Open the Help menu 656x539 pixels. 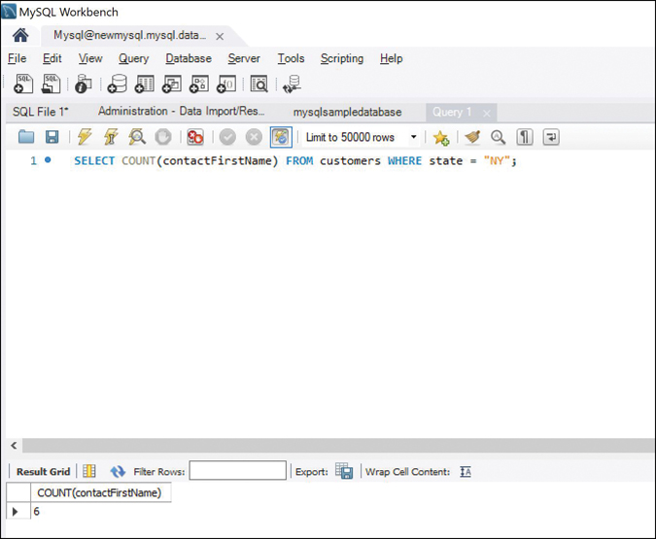pos(392,58)
